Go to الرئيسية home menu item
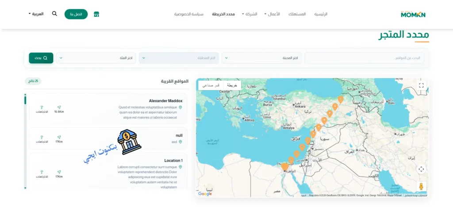This screenshot has width=453, height=207. (x=321, y=14)
